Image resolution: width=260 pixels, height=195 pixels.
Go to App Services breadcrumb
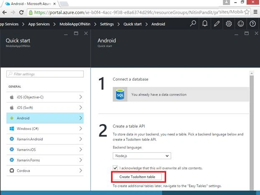click(39, 24)
